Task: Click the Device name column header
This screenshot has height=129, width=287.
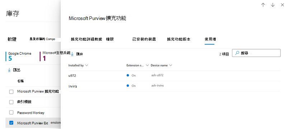Action: tap(159, 65)
